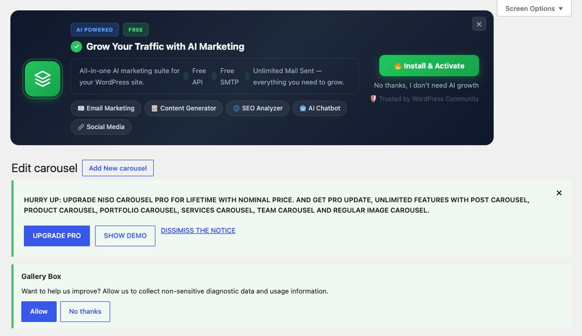This screenshot has height=336, width=582.
Task: Click the "Gallery Box" notice title
Action: tap(41, 276)
